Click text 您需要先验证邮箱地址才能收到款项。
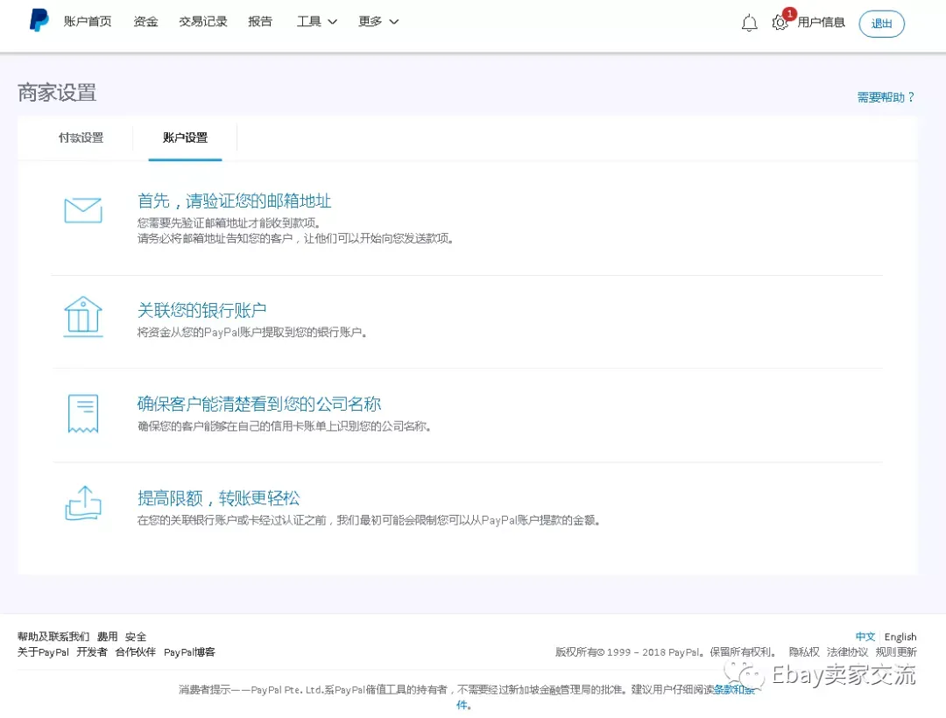 (229, 223)
